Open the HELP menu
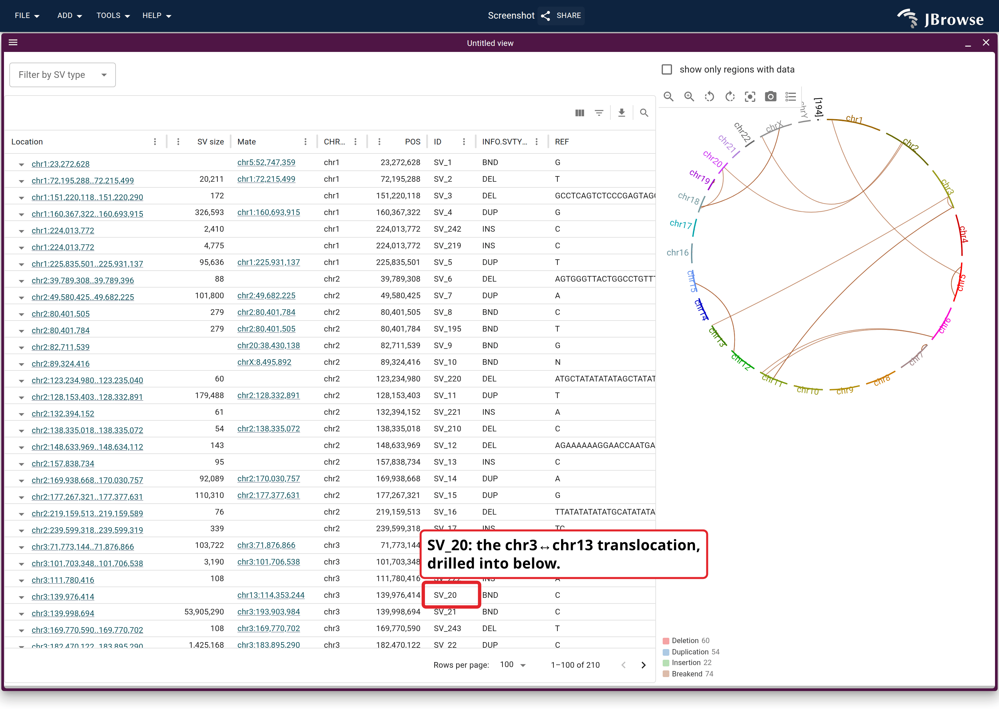999x709 pixels. click(157, 16)
